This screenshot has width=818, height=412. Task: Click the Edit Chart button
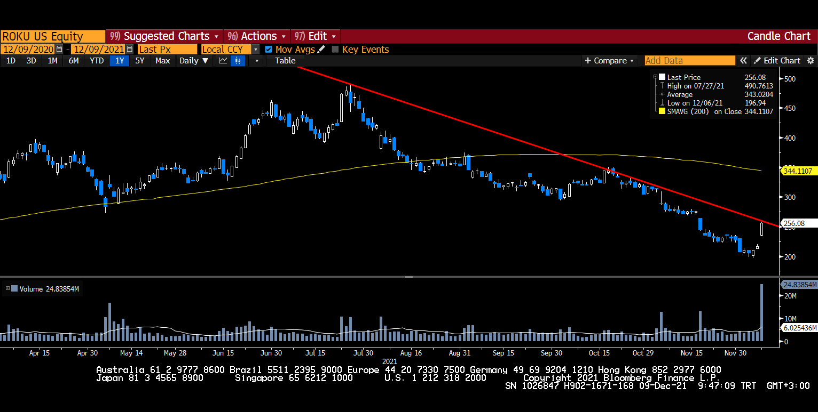(777, 61)
